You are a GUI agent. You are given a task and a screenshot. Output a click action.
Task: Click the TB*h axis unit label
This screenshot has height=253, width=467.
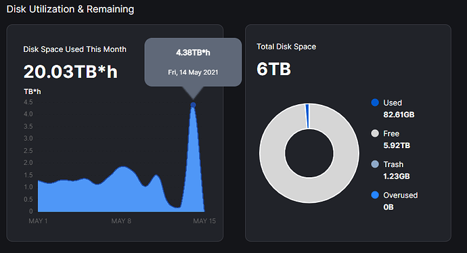pos(32,92)
